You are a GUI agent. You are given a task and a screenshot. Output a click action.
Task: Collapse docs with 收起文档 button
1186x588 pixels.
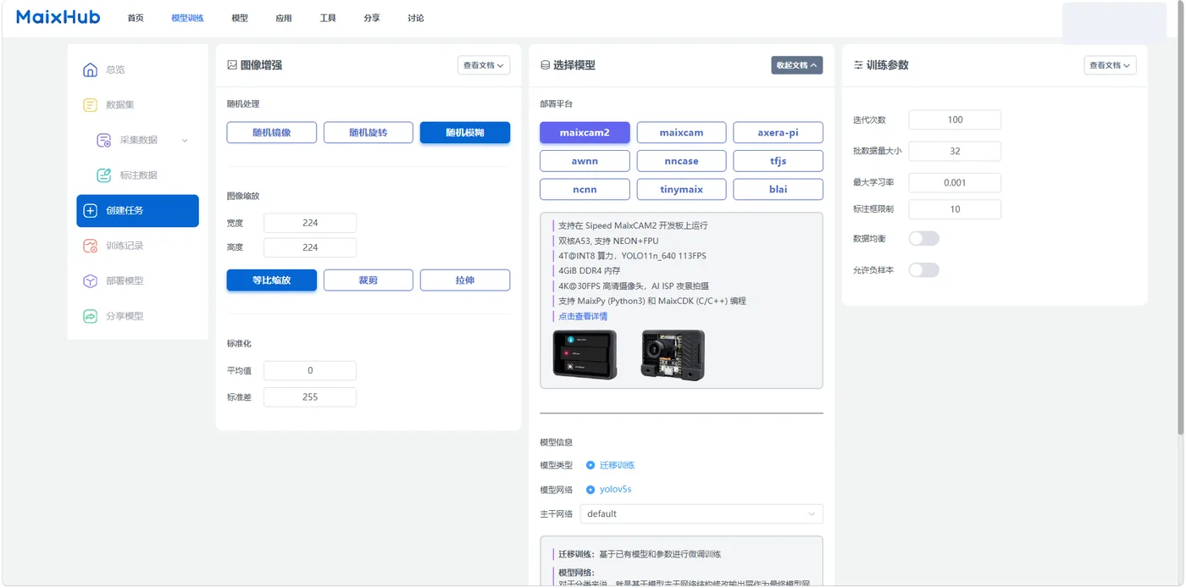[x=796, y=65]
